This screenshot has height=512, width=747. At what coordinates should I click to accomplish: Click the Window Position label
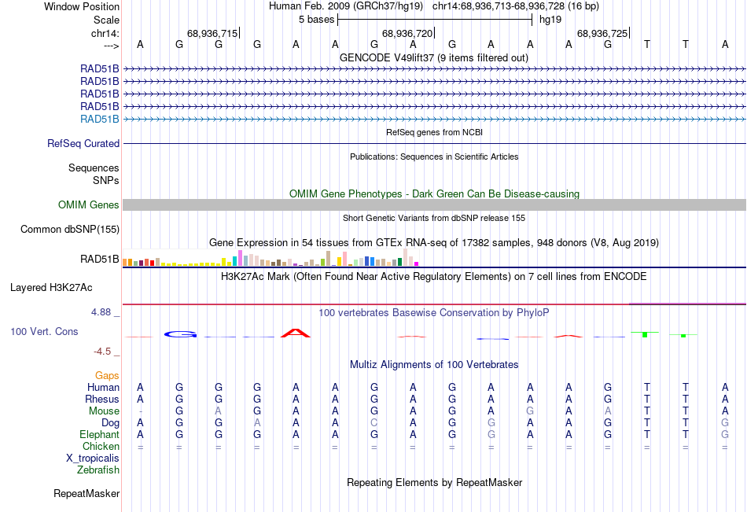pyautogui.click(x=82, y=6)
